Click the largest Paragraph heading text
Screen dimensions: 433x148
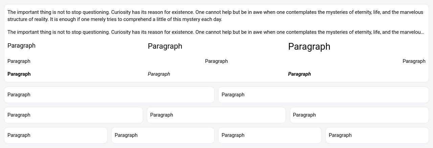point(309,47)
